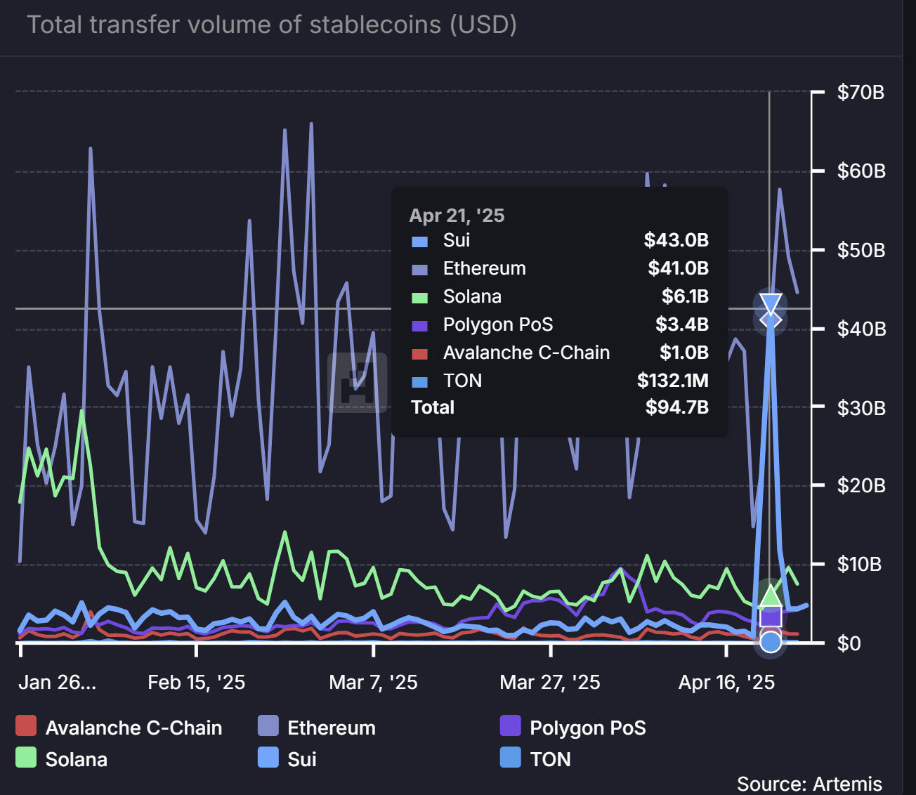916x795 pixels.
Task: Click the Total value '$94.7B' in tooltip
Action: tap(677, 407)
